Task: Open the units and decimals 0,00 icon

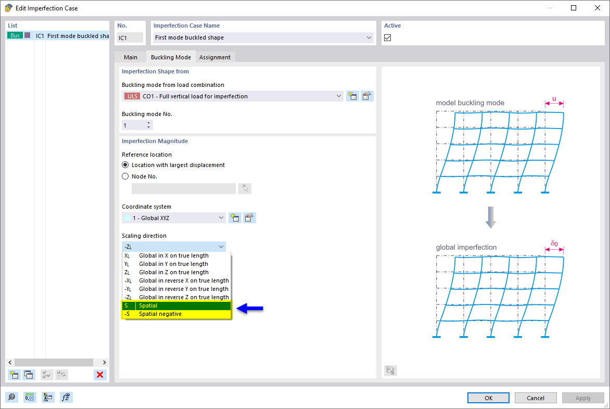Action: coord(30,398)
